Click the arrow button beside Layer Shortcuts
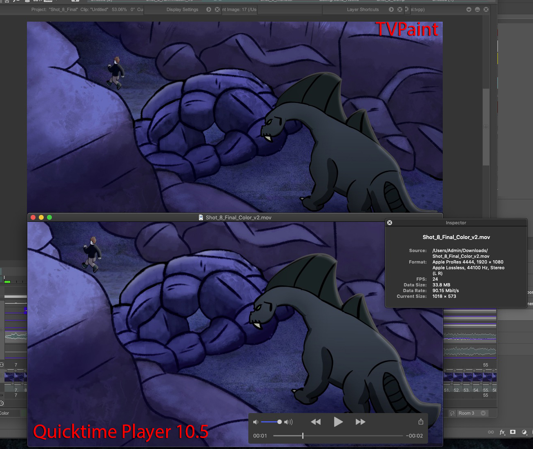The width and height of the screenshot is (533, 449). coord(391,9)
